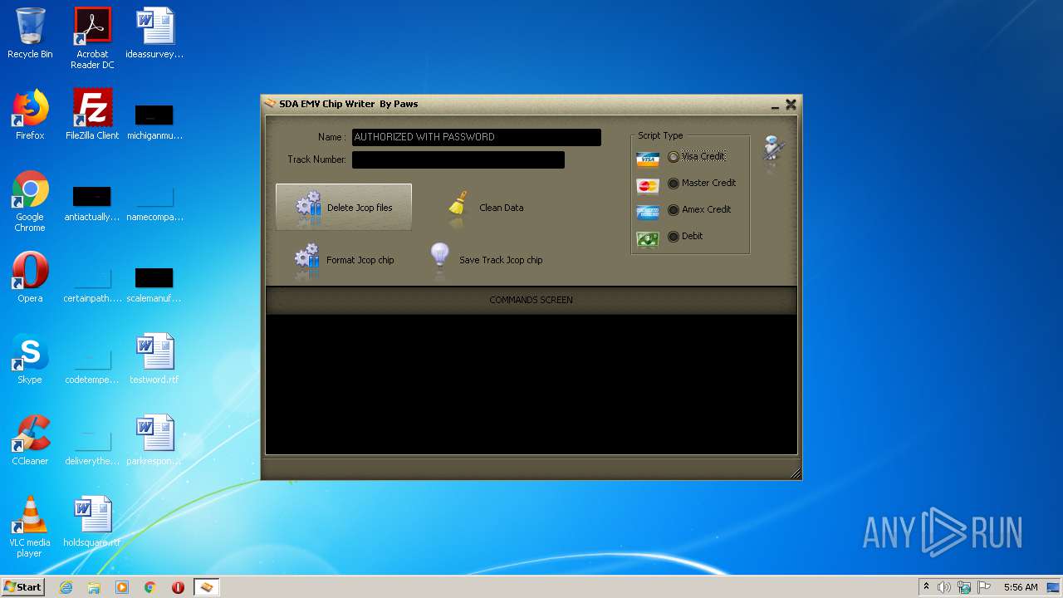Open the volume speaker tray icon

(944, 587)
